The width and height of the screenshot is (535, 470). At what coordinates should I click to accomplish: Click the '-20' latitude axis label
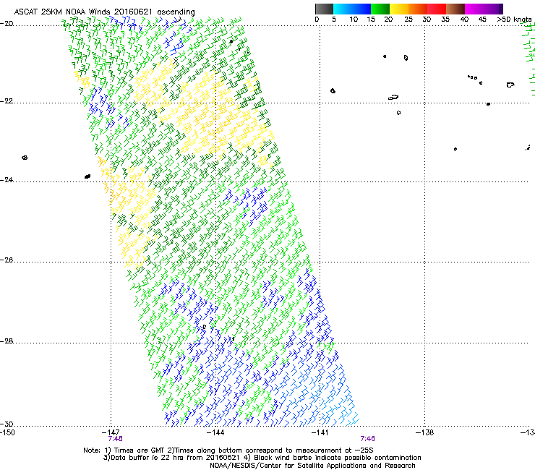tap(7, 24)
